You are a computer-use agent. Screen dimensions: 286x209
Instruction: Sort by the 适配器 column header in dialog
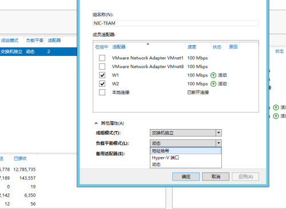119,47
